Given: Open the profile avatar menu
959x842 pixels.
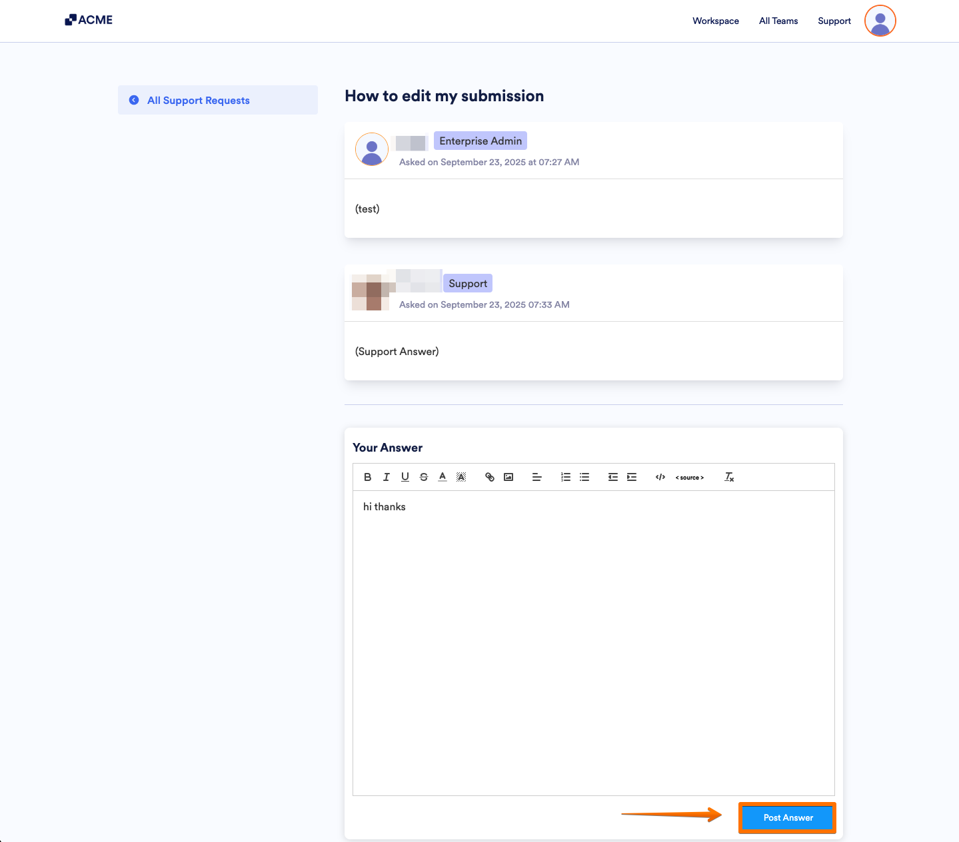Looking at the screenshot, I should coord(880,21).
